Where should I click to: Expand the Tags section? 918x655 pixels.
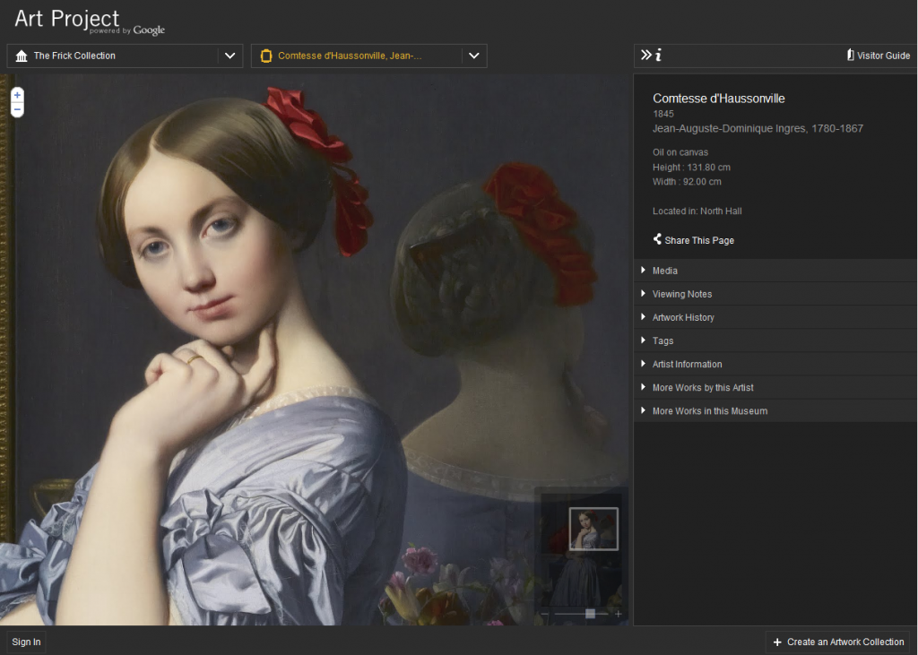coord(662,340)
